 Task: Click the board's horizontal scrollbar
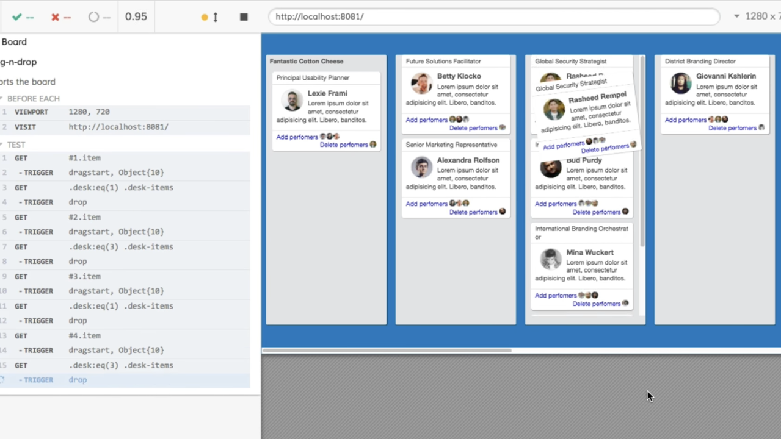[x=387, y=351]
